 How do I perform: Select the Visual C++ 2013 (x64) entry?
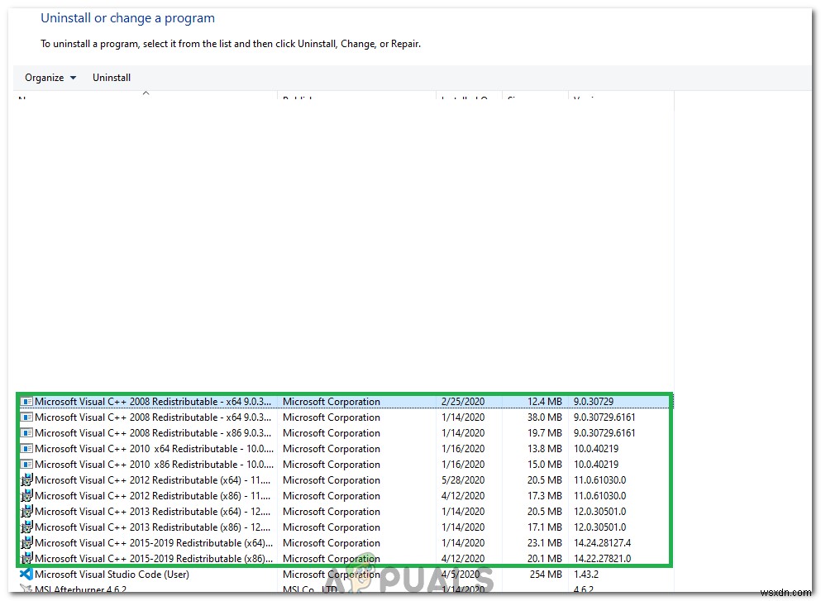tap(149, 512)
